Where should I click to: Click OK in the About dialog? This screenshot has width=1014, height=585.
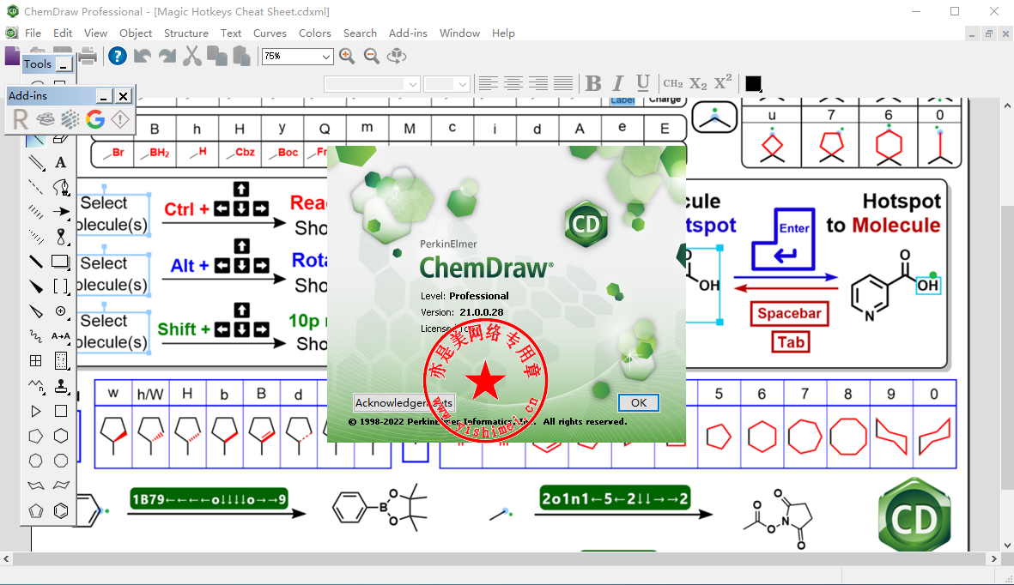click(x=638, y=402)
